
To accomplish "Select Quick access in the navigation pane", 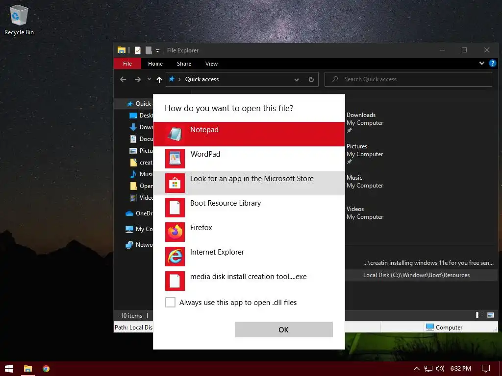I will point(139,104).
